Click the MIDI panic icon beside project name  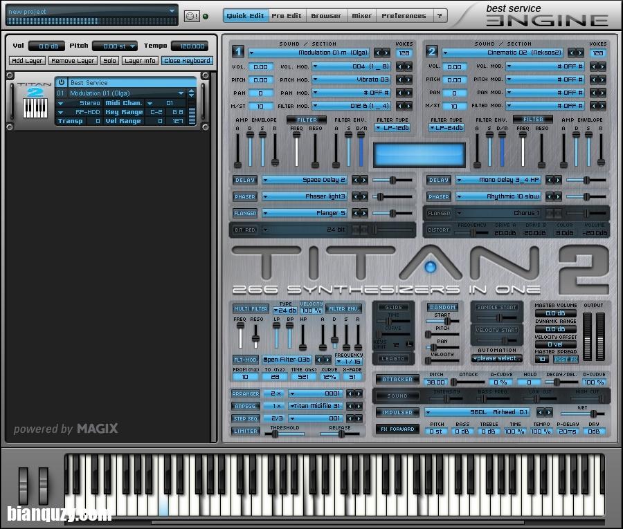(x=192, y=17)
